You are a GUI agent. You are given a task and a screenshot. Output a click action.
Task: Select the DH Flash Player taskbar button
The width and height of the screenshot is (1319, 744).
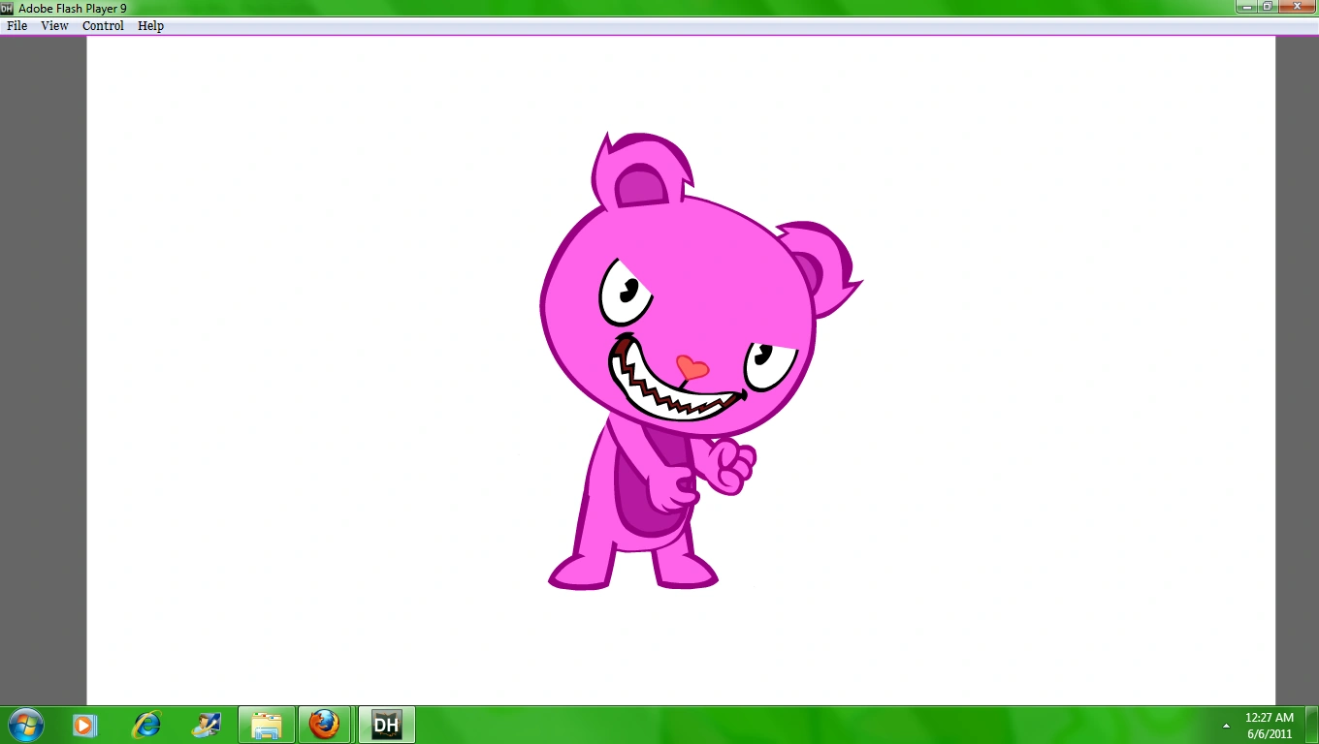(387, 725)
